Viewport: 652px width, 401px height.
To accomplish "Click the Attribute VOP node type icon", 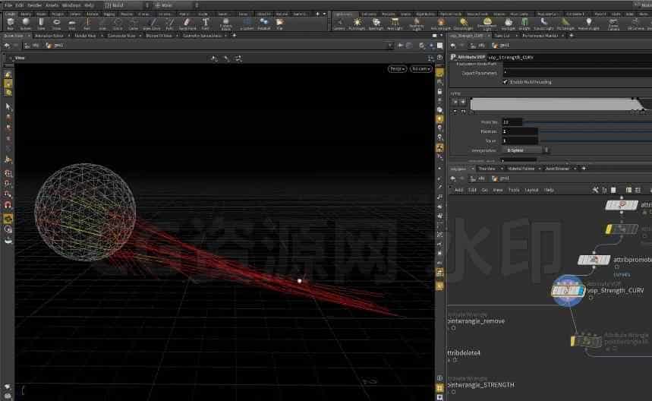I will point(453,57).
